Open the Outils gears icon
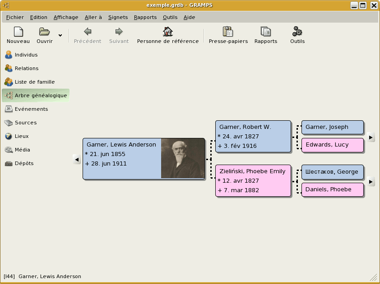This screenshot has width=380, height=284. 297,32
